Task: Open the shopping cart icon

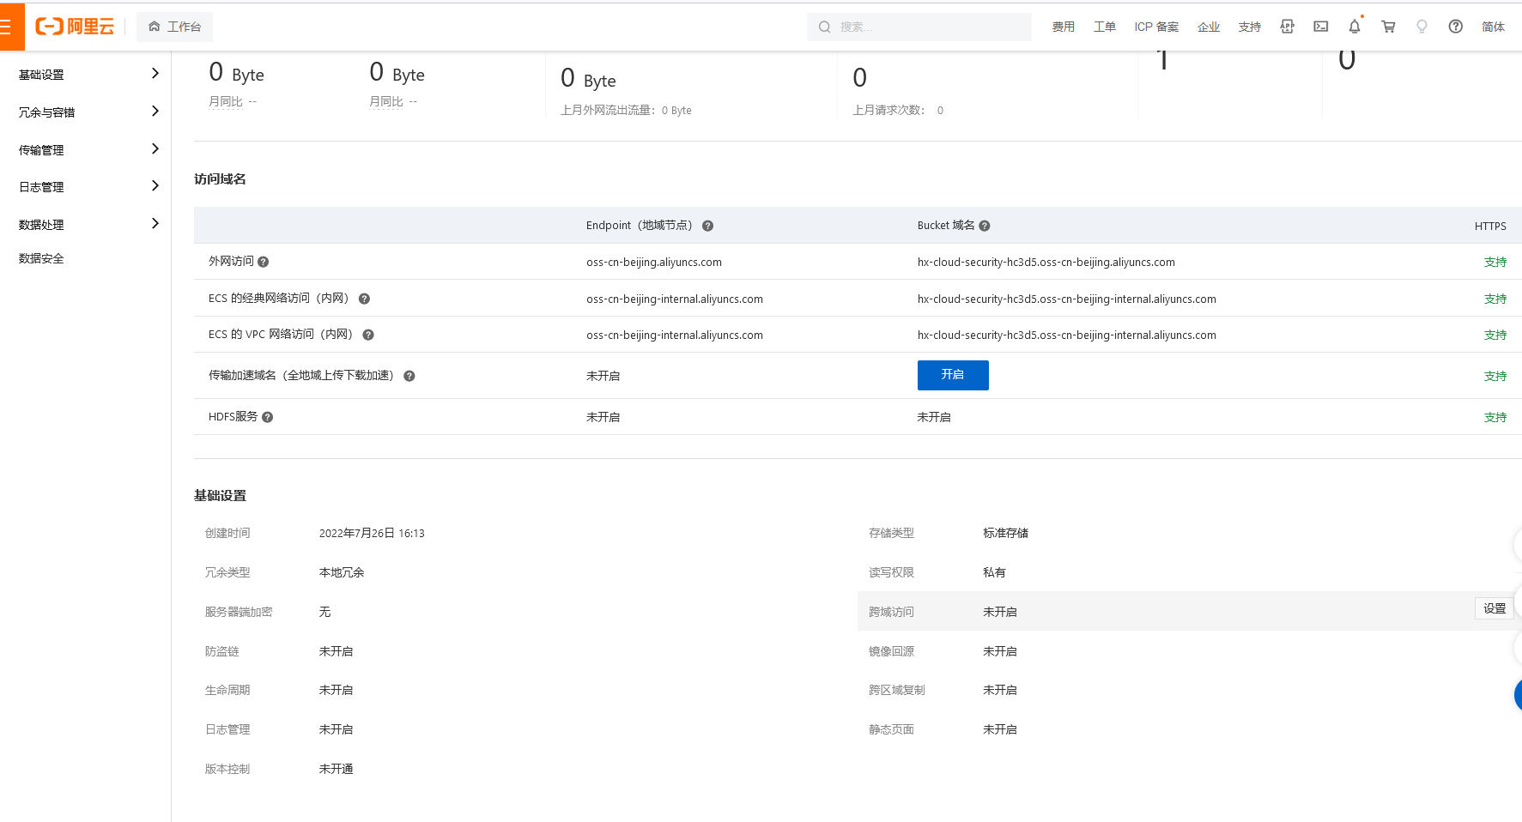Action: [1388, 27]
